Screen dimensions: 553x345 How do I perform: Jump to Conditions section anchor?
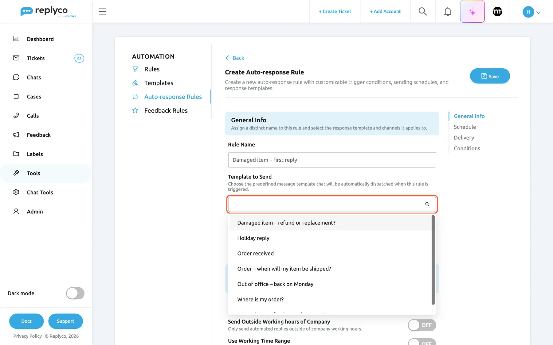467,148
